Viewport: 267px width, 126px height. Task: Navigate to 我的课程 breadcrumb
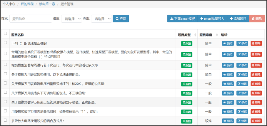tap(27, 4)
